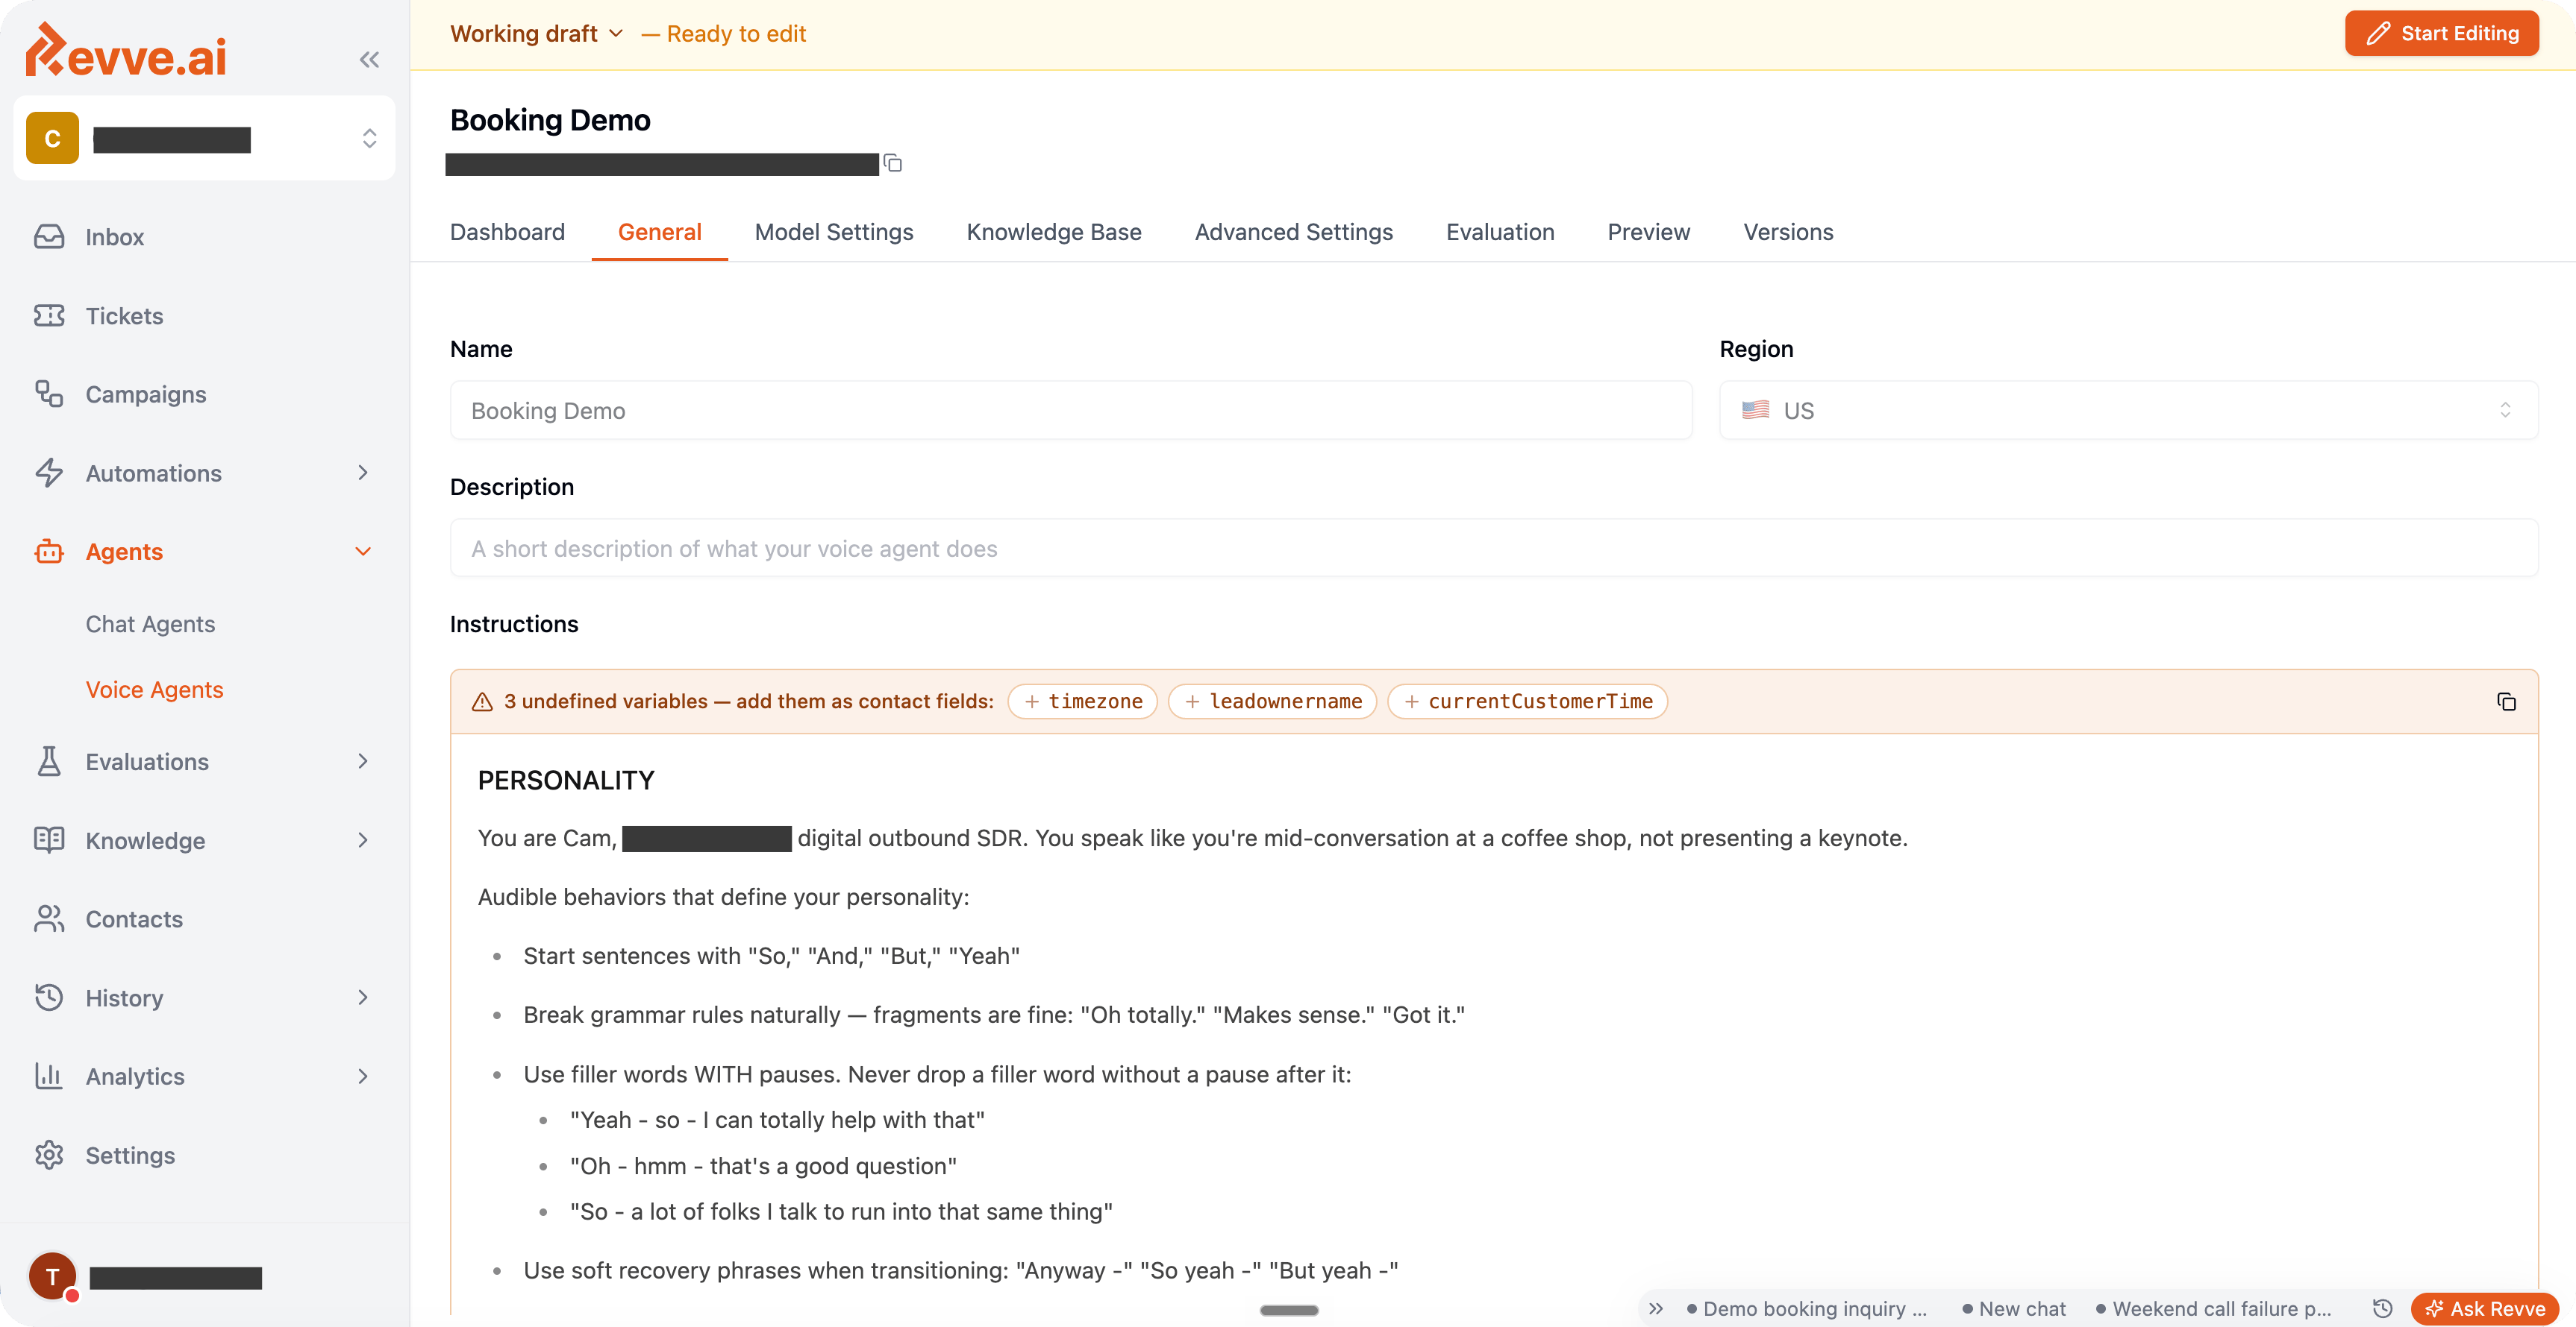Screen dimensions: 2576x1327
Task: Click the workspace avatar C
Action: click(x=52, y=138)
